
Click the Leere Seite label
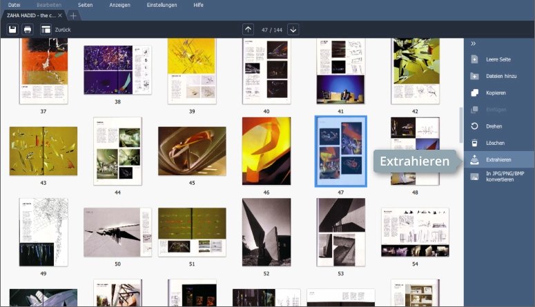tap(498, 59)
